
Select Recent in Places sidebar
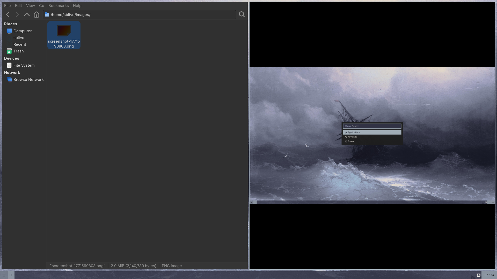tap(20, 44)
